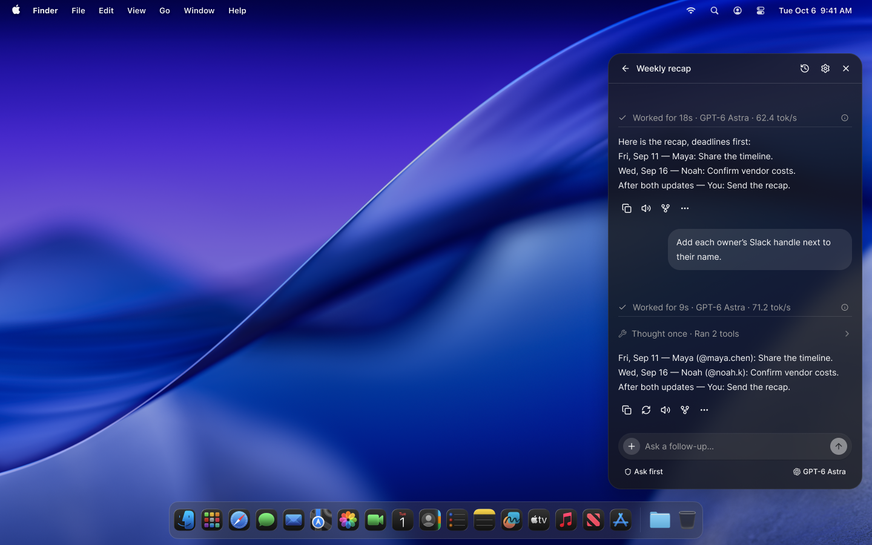This screenshot has width=872, height=545.
Task: Launch Safari from the Dock
Action: [239, 520]
